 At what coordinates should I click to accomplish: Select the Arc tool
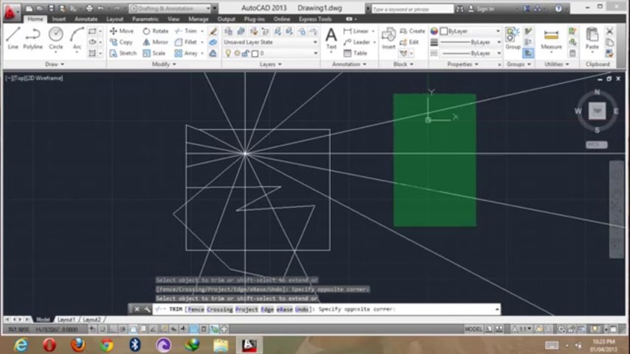77,38
